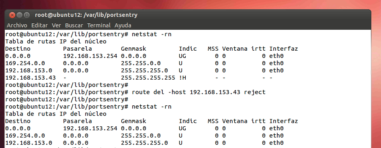Open the Archivo menu
This screenshot has width=381, height=148.
(x=17, y=25)
